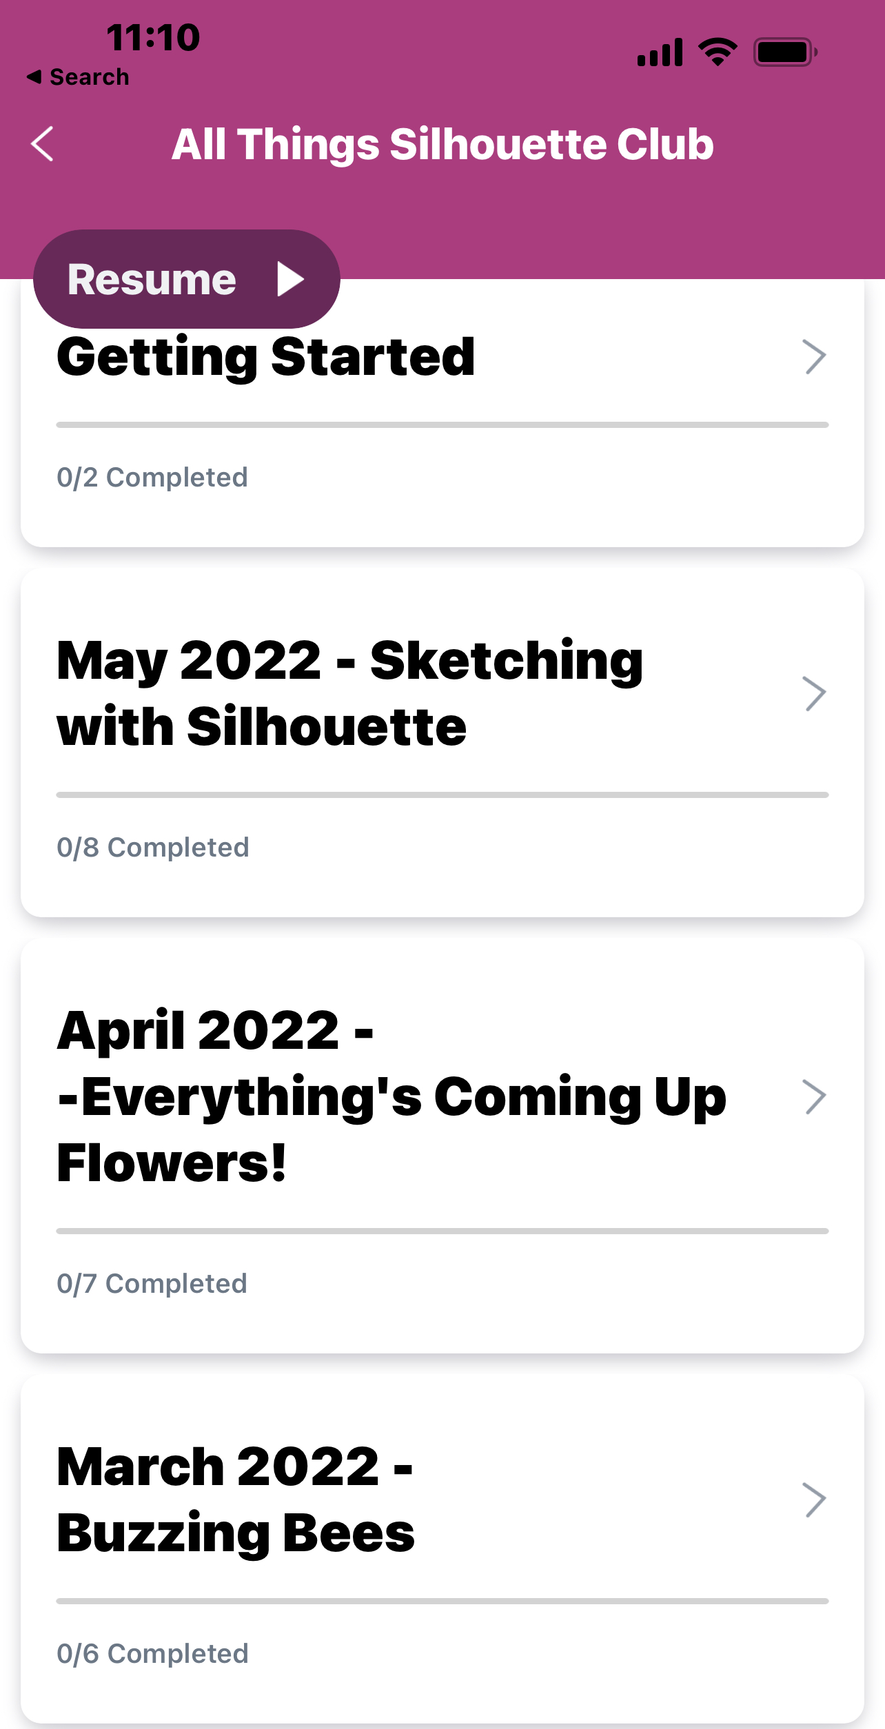885x1729 pixels.
Task: Tap the All Things Silhouette Club title
Action: [443, 144]
